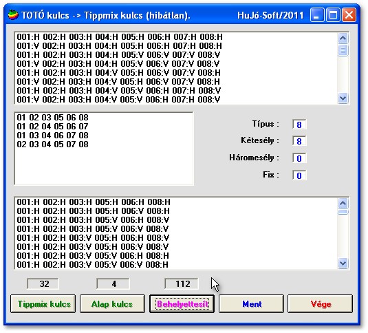Click the top list's scroll up arrow
The height and width of the screenshot is (333, 368).
(x=343, y=38)
